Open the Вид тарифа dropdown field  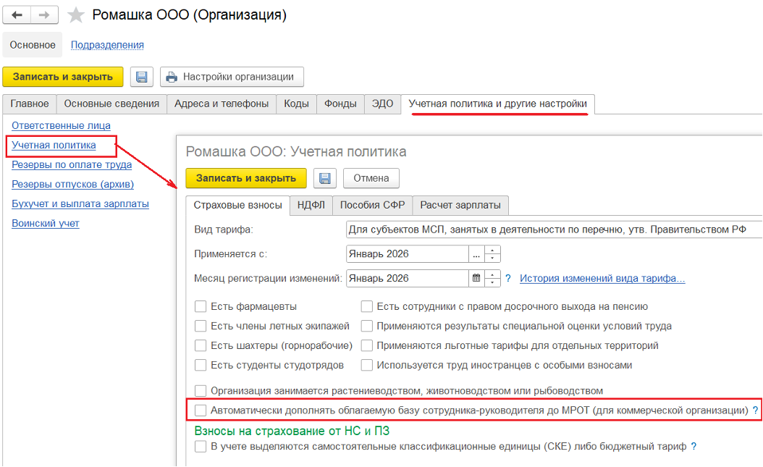[554, 230]
